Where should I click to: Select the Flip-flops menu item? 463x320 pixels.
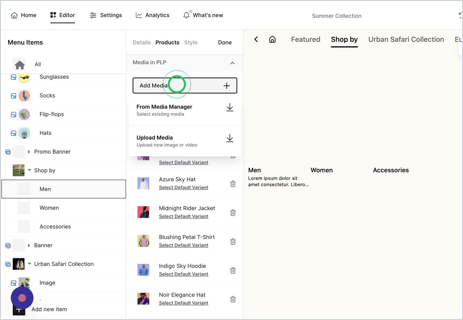(x=64, y=114)
